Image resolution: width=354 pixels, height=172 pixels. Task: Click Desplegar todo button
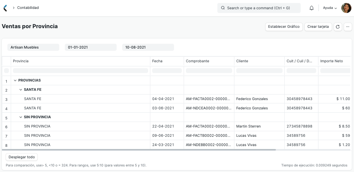click(x=22, y=157)
